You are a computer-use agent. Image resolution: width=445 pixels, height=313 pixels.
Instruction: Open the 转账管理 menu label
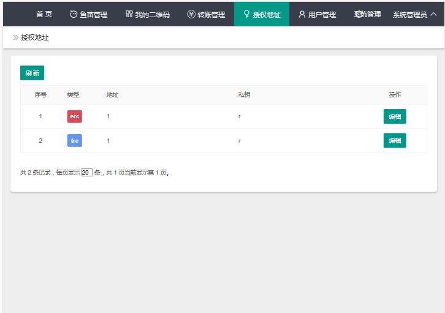pos(211,15)
